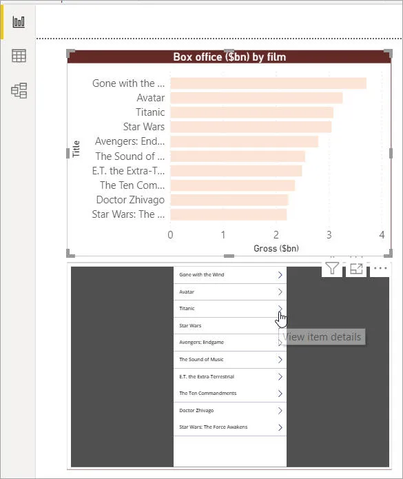Click the chart title Box office ($bn) by film
This screenshot has width=403, height=479.
pos(229,57)
